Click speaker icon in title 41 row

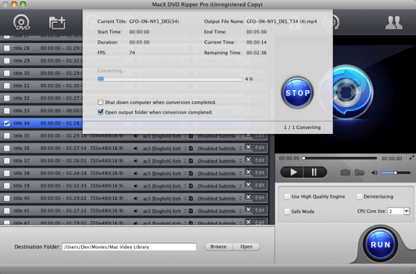tap(136, 211)
